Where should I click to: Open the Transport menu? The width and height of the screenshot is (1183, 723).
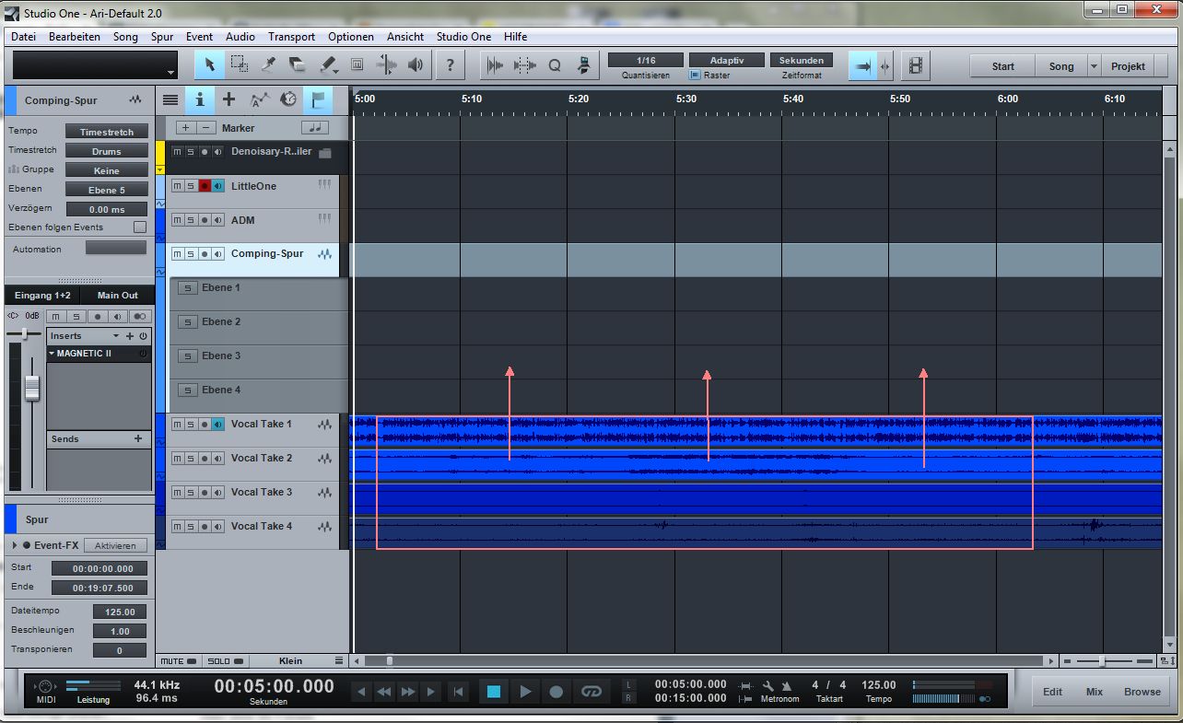[x=291, y=37]
